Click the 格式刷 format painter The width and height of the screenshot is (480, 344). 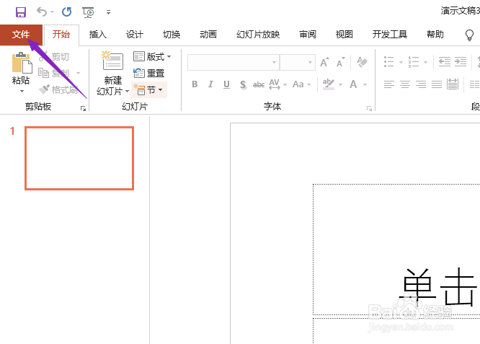(x=58, y=89)
